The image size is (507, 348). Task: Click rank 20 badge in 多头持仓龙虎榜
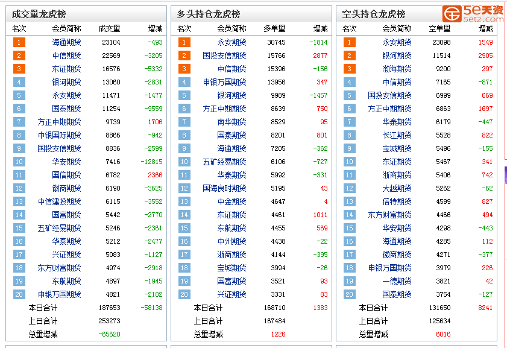tap(184, 294)
